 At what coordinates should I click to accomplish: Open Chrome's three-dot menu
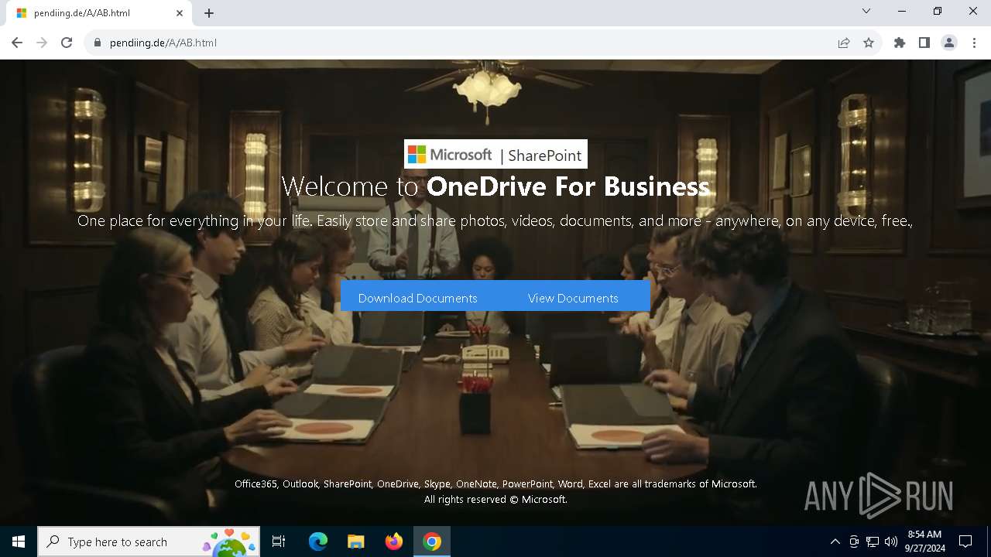tap(974, 43)
